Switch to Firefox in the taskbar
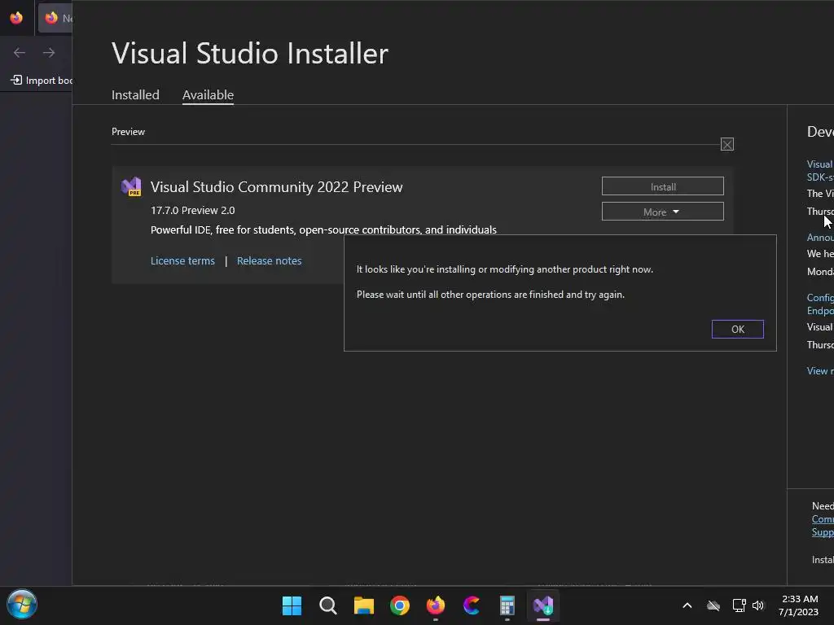The width and height of the screenshot is (834, 625). pyautogui.click(x=436, y=605)
